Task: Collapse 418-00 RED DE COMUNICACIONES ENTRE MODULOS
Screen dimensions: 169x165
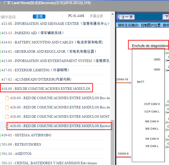Action: [x=46, y=89]
